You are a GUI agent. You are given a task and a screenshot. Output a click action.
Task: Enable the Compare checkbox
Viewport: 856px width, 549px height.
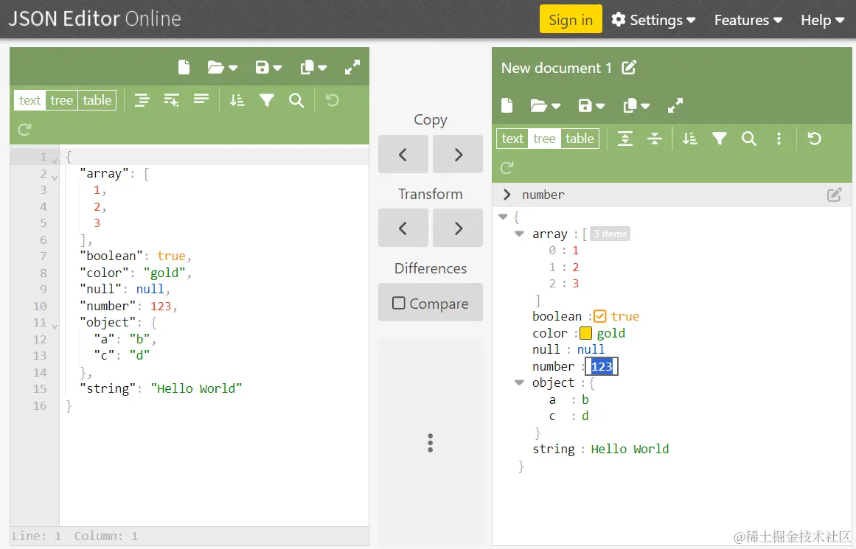399,303
